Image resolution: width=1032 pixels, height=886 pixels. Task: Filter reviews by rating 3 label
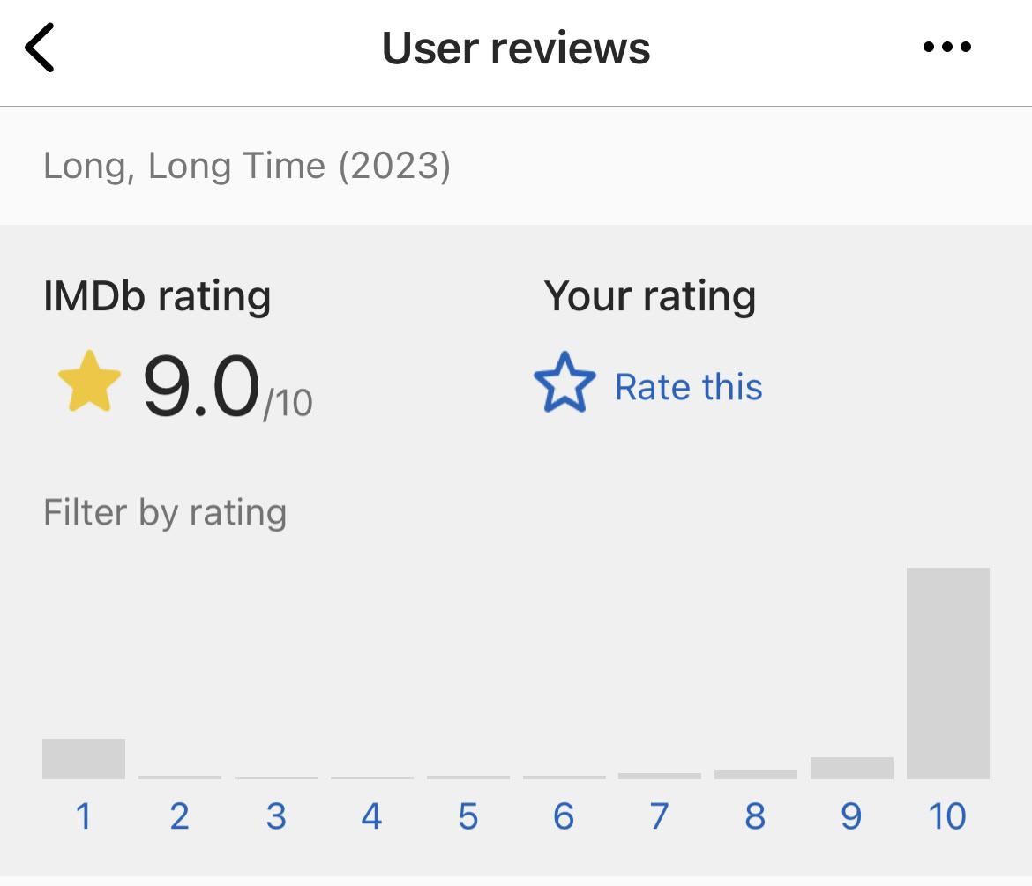276,816
